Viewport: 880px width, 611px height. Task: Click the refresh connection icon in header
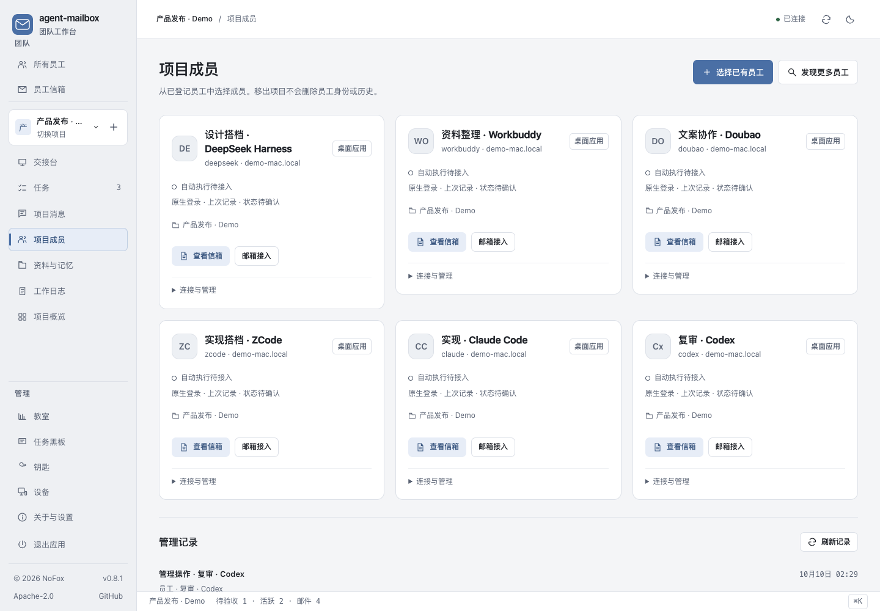826,20
